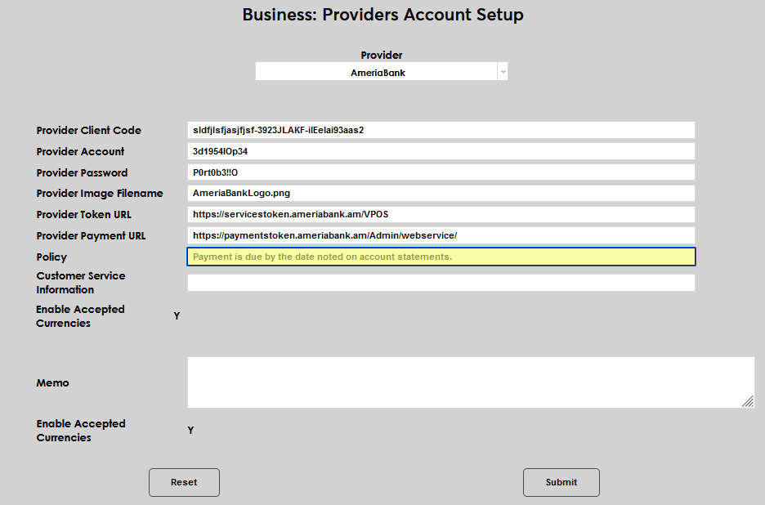This screenshot has height=505, width=765.
Task: Open the Provider dropdown showing AmeriaBank
Action: [377, 72]
